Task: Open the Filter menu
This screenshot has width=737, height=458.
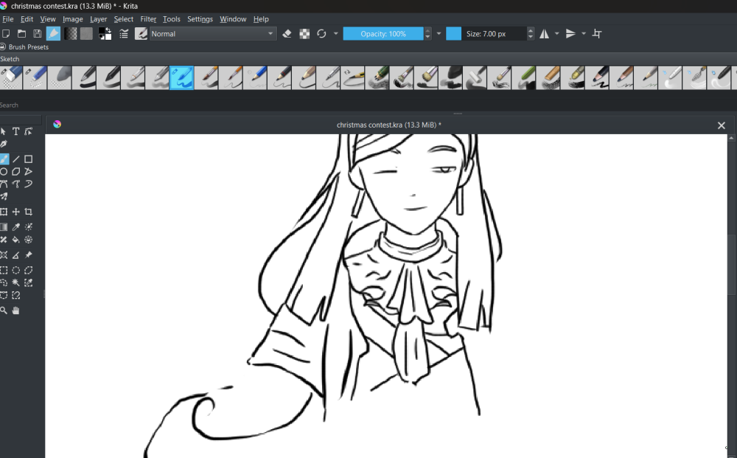Action: click(x=148, y=19)
